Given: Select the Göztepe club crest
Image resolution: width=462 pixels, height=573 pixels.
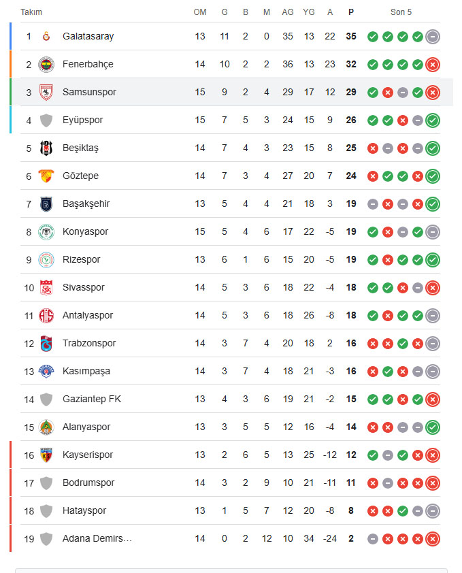Looking at the screenshot, I should pyautogui.click(x=46, y=176).
